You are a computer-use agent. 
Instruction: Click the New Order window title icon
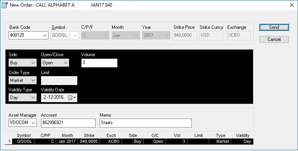pyautogui.click(x=4, y=5)
